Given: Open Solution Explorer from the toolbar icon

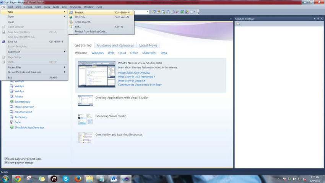Looking at the screenshot, I should [154, 12].
